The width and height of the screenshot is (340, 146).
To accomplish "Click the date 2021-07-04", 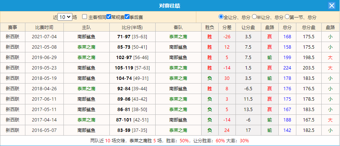I will 44,37.
